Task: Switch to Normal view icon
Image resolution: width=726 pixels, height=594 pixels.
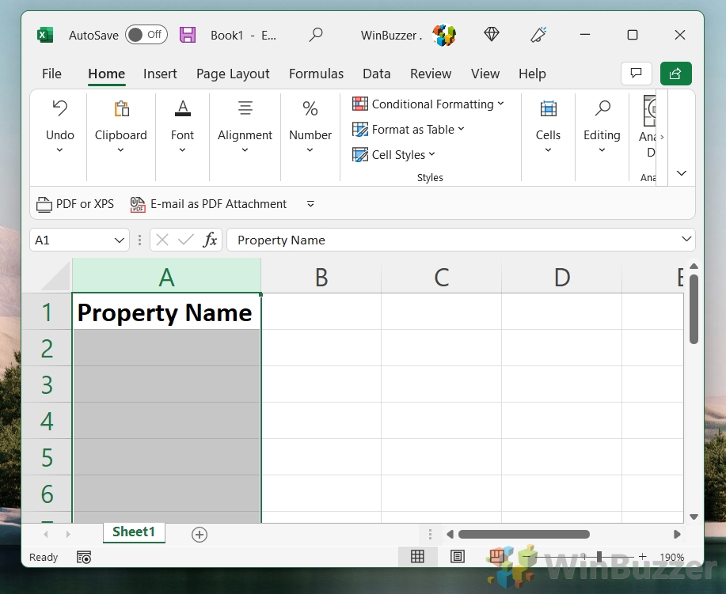Action: point(418,557)
